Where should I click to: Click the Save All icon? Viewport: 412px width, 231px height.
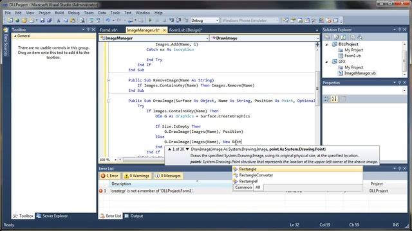(49, 21)
